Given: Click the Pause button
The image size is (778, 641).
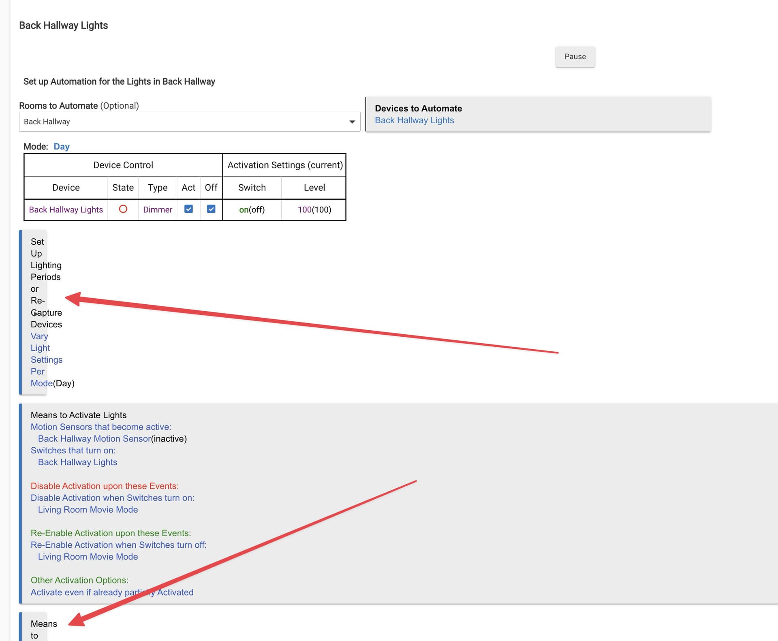Looking at the screenshot, I should tap(575, 57).
